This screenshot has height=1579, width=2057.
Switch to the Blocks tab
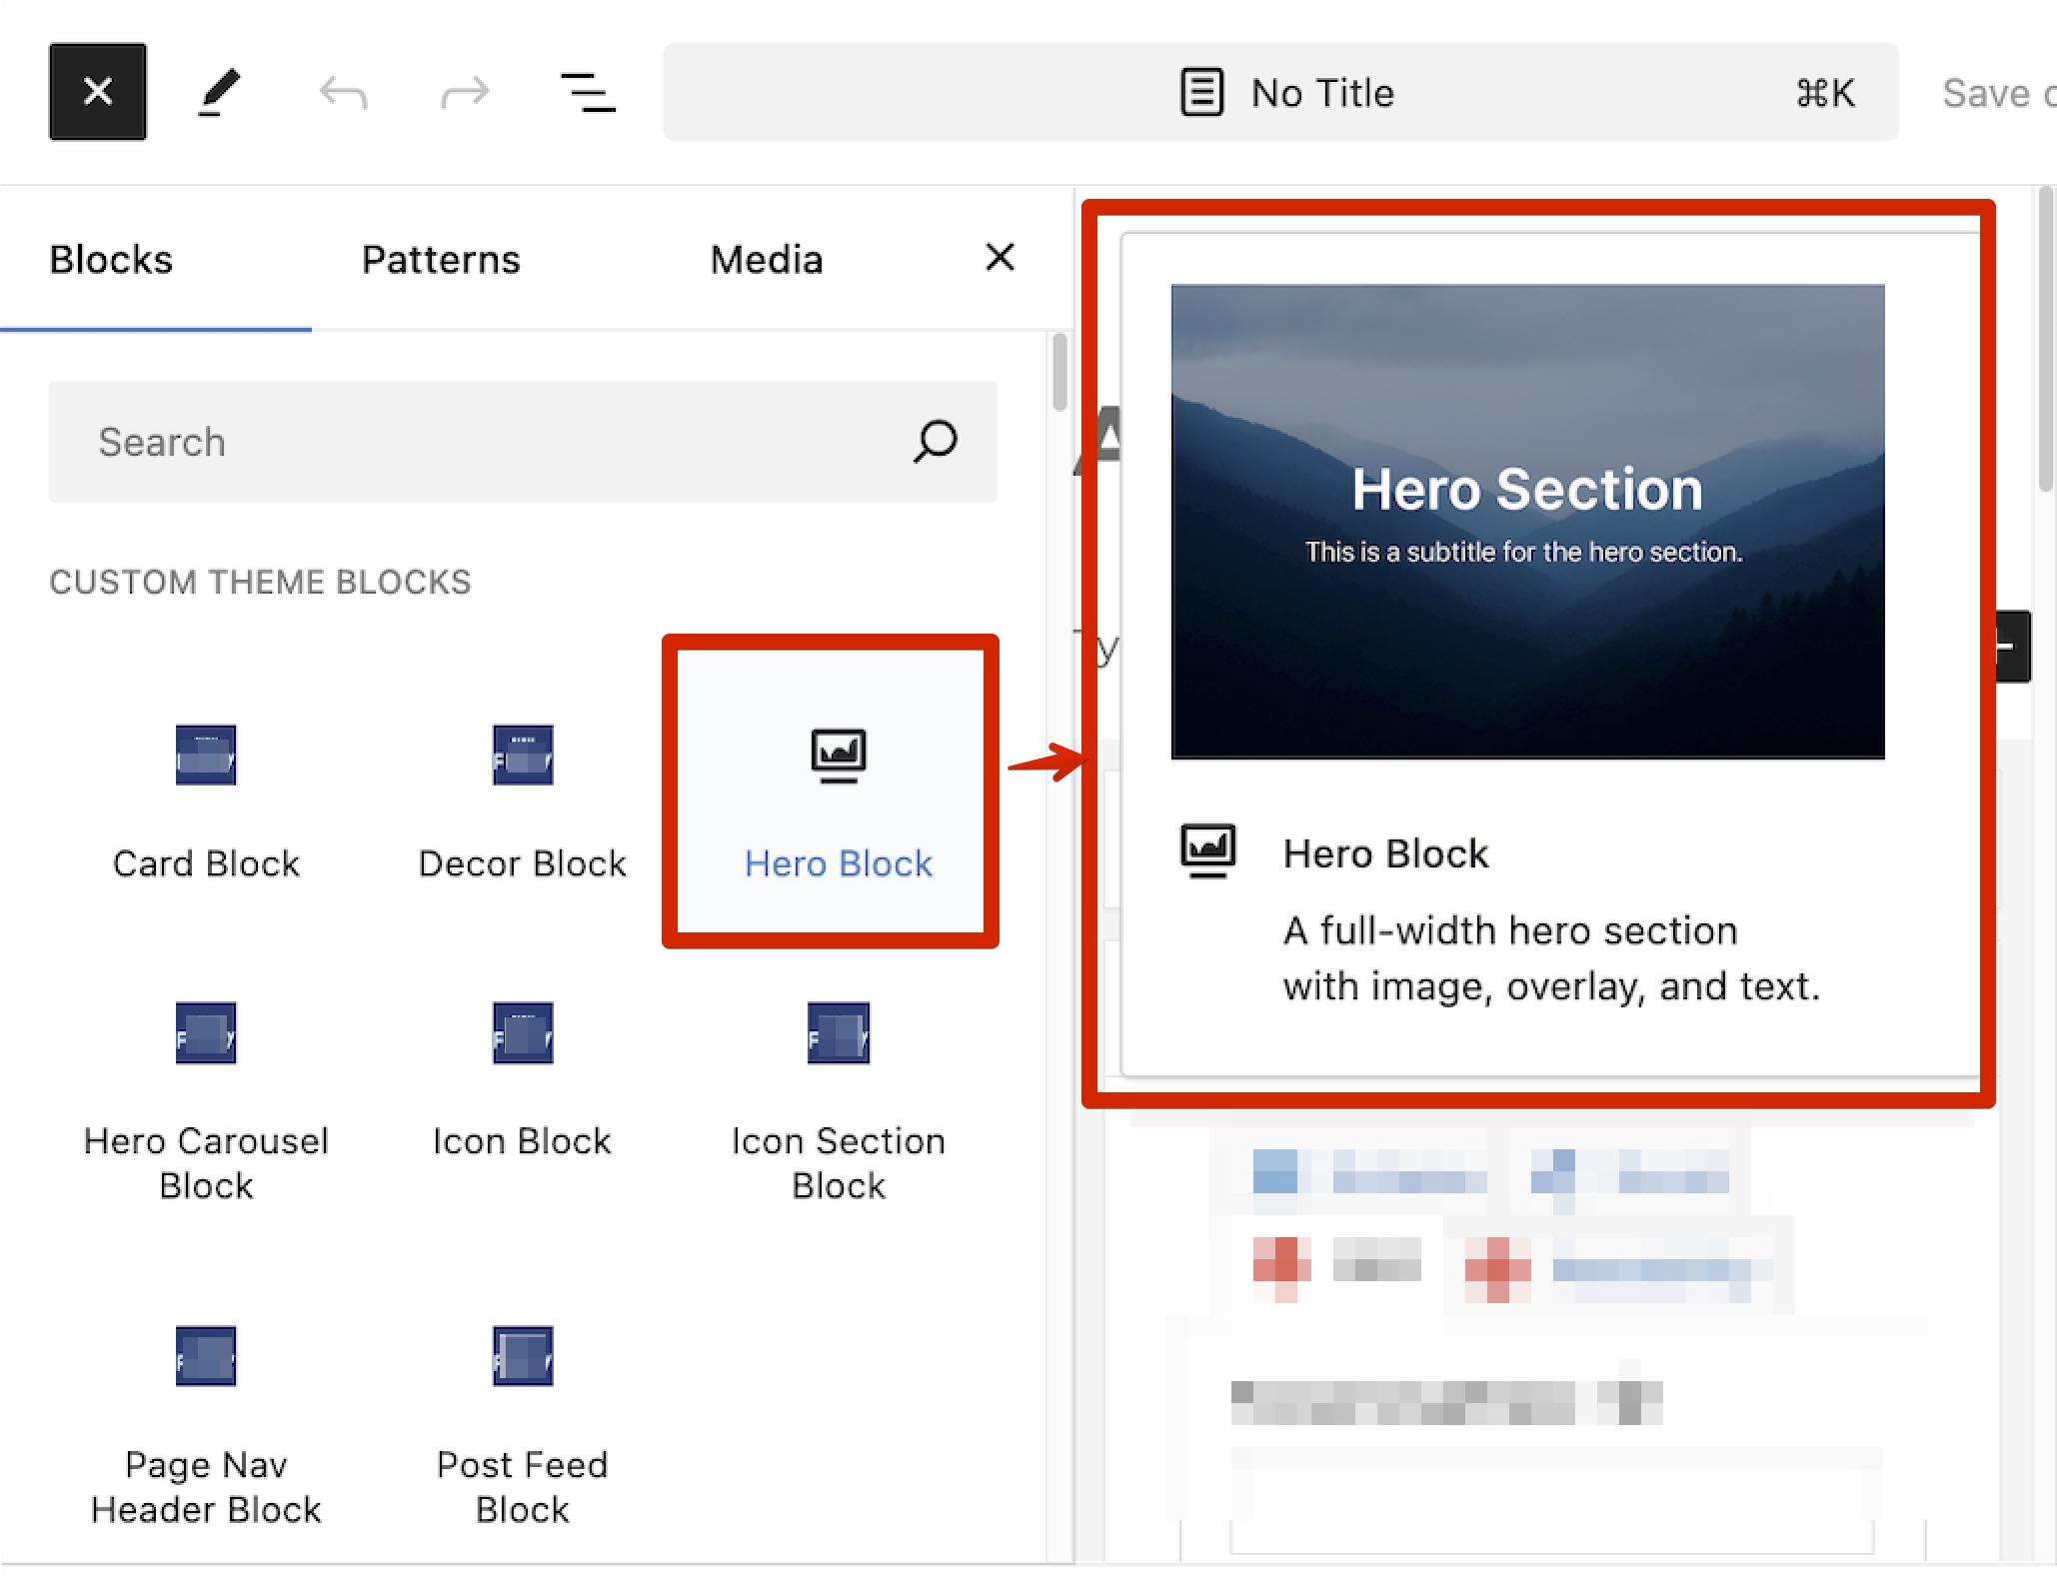click(111, 260)
